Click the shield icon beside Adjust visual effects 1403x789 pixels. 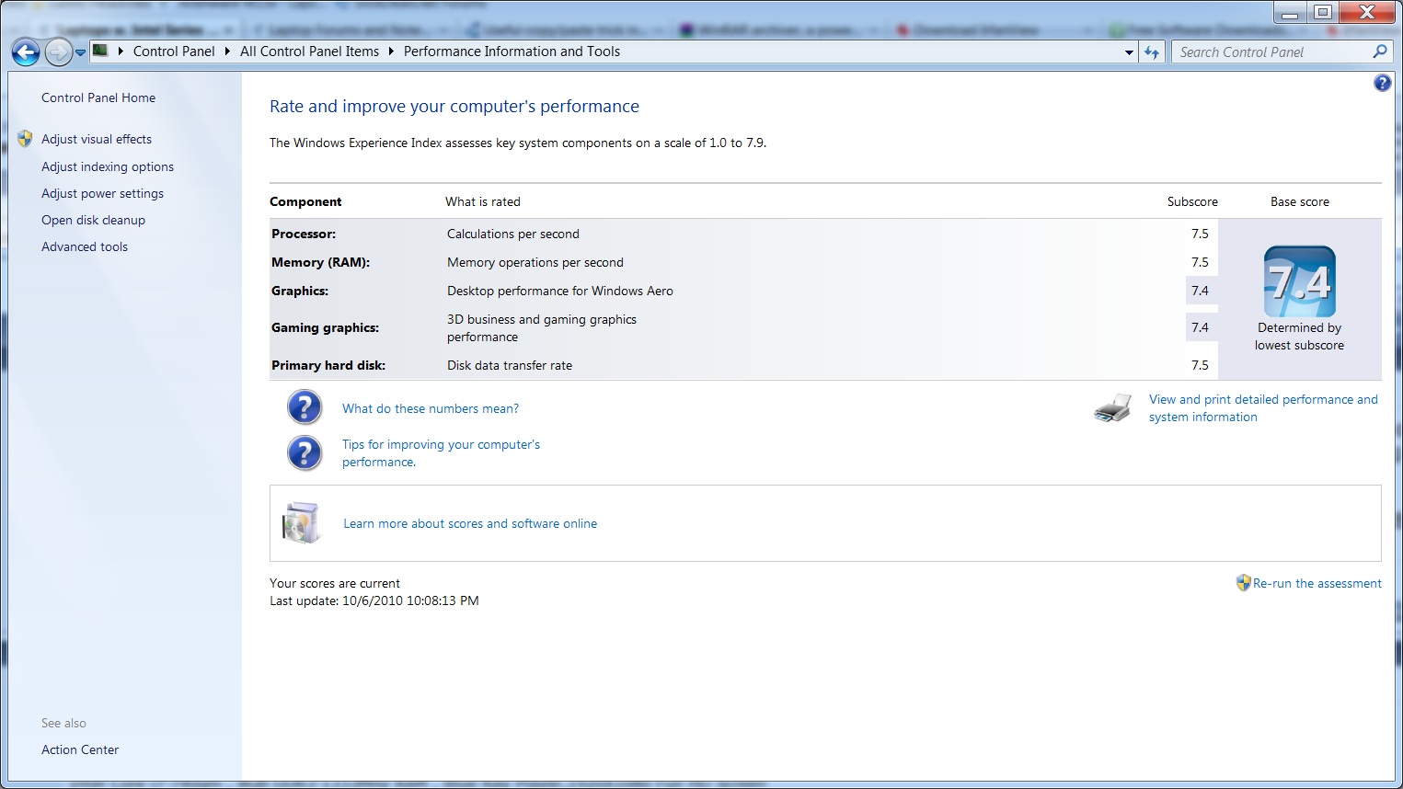(25, 139)
